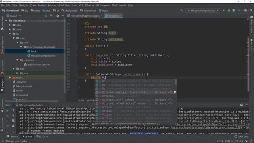The height and width of the screenshot is (143, 254).
Task: Hide the Project tool window
Action: click(x=63, y=16)
